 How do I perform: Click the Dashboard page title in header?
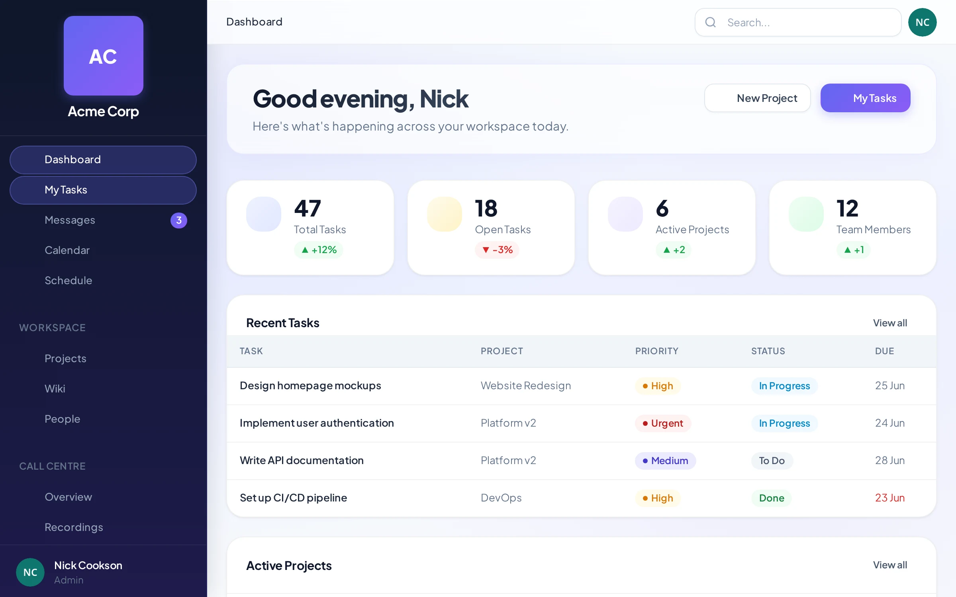[x=254, y=22]
